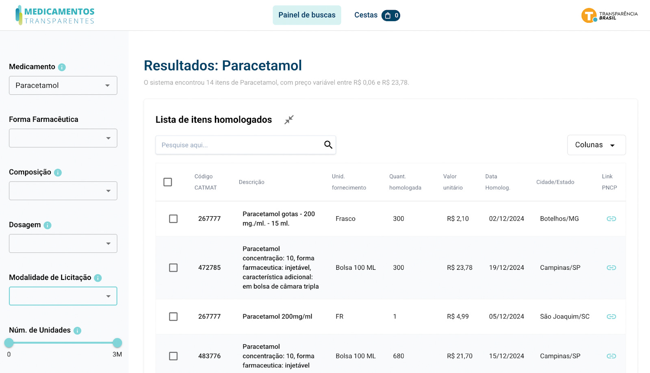
Task: Click the minimum units slider handle
Action: (x=9, y=343)
